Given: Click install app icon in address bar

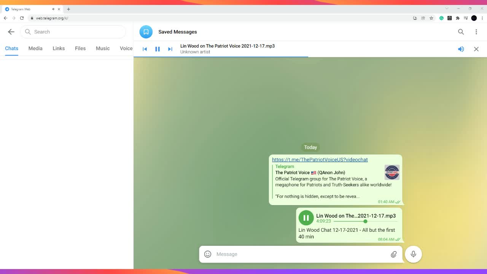Looking at the screenshot, I should [415, 18].
